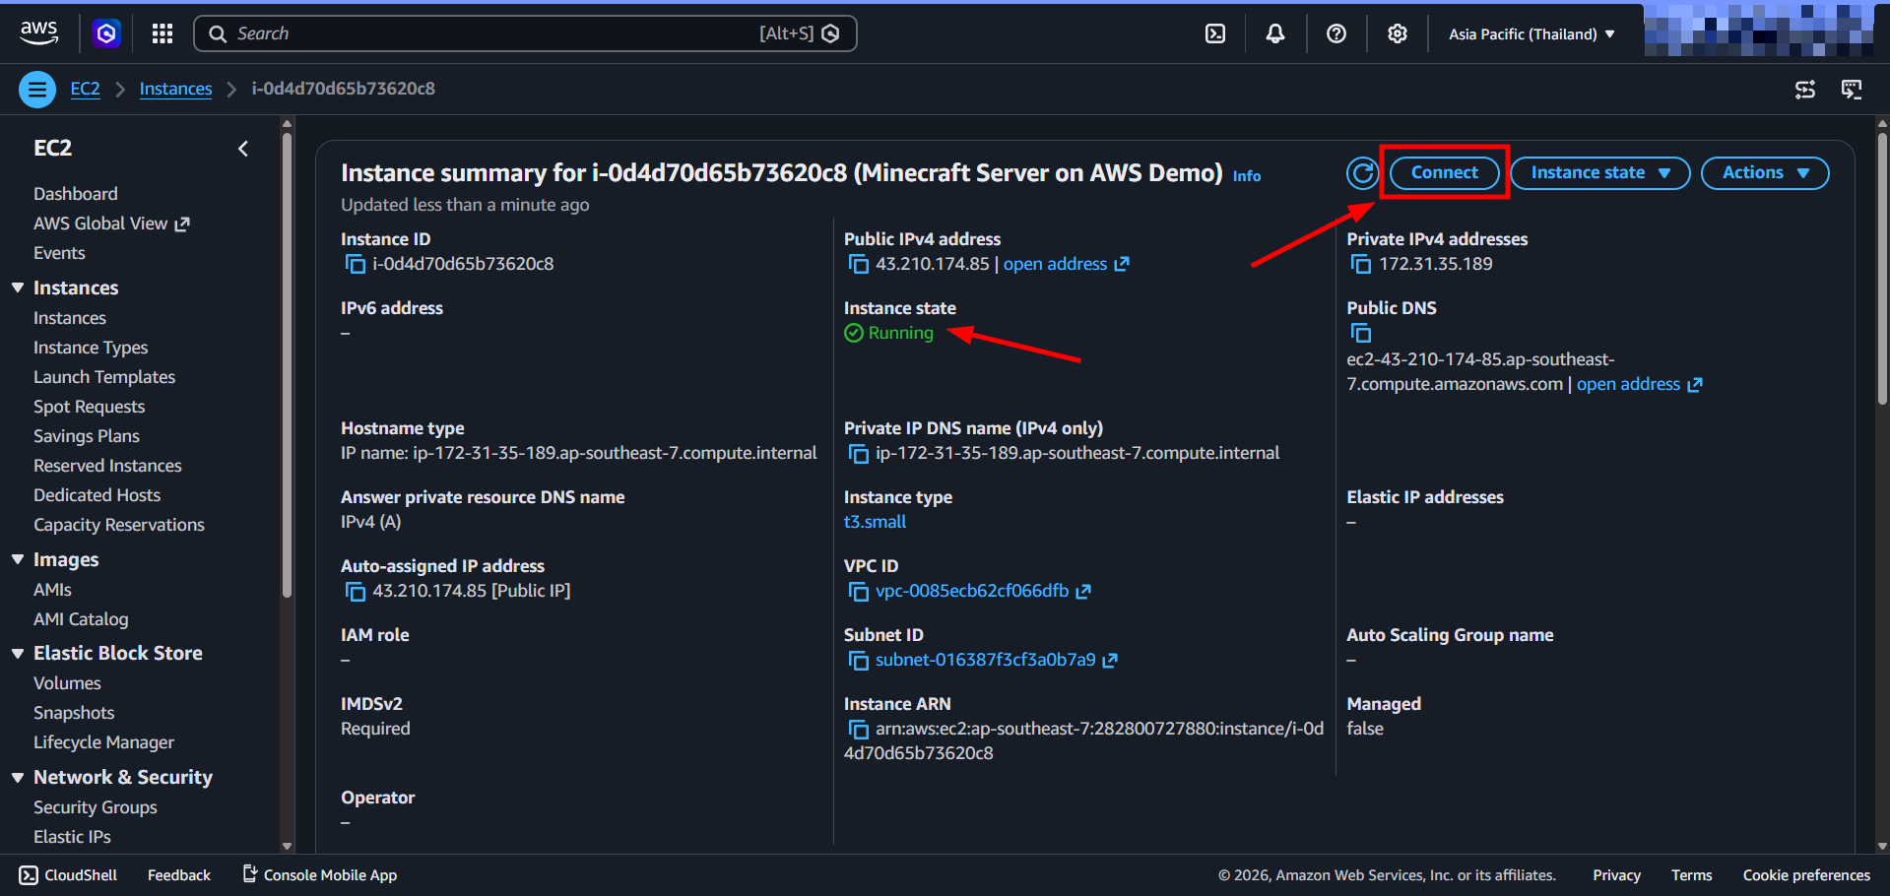The width and height of the screenshot is (1890, 896).
Task: Collapse the Instances sidebar section
Action: 18,288
